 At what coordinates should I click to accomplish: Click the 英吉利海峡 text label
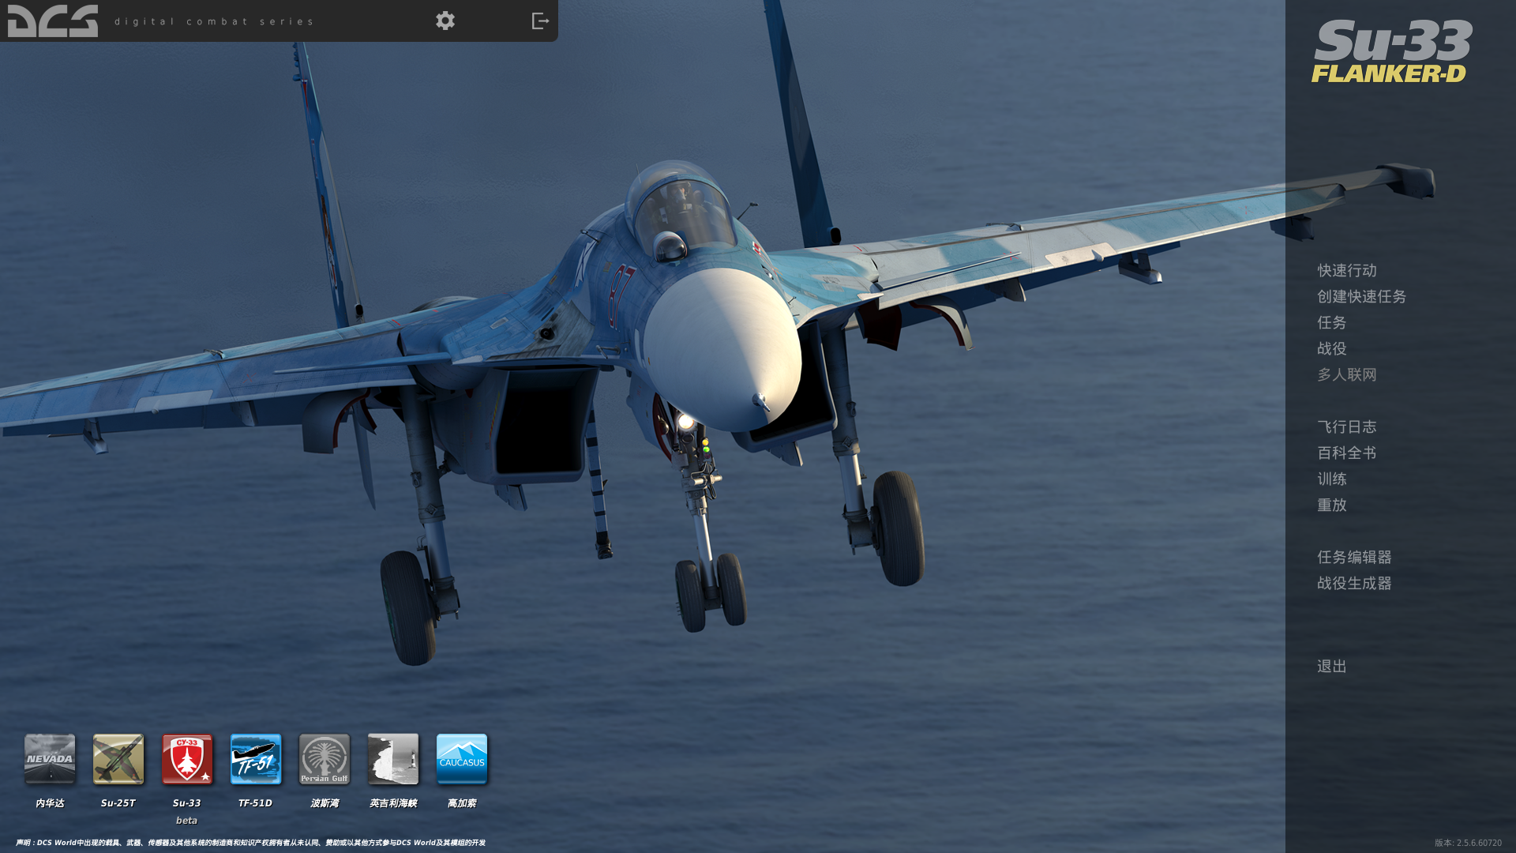point(393,803)
